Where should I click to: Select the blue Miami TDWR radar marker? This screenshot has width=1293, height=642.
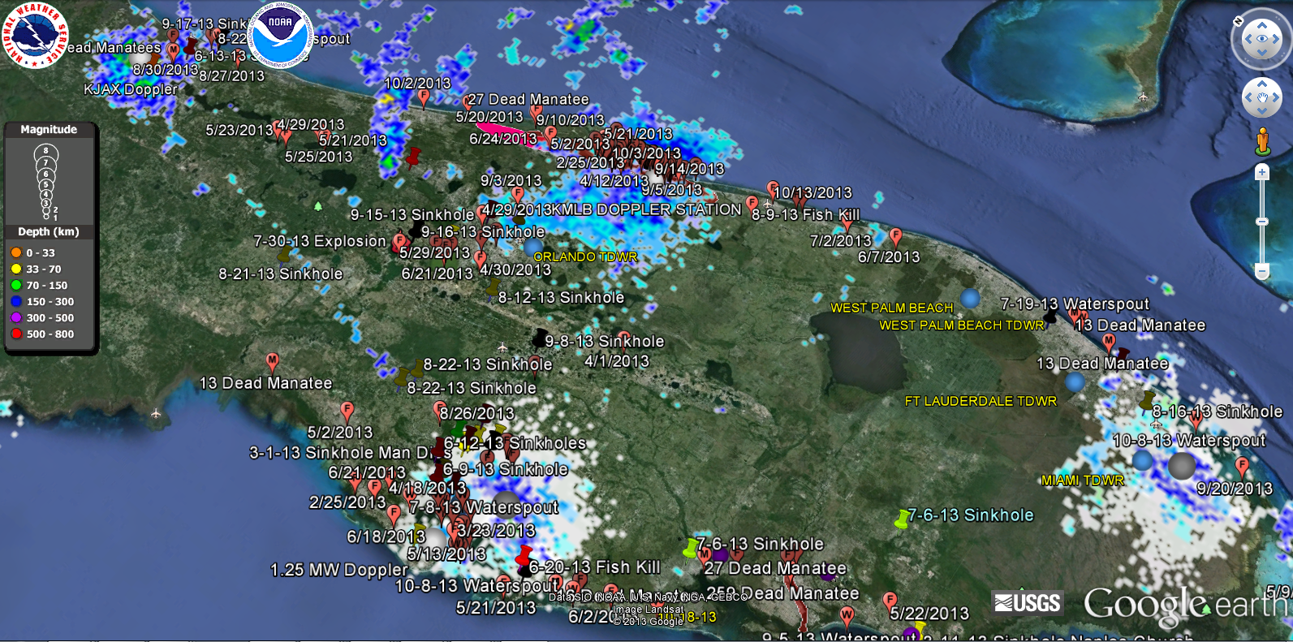pyautogui.click(x=1142, y=461)
